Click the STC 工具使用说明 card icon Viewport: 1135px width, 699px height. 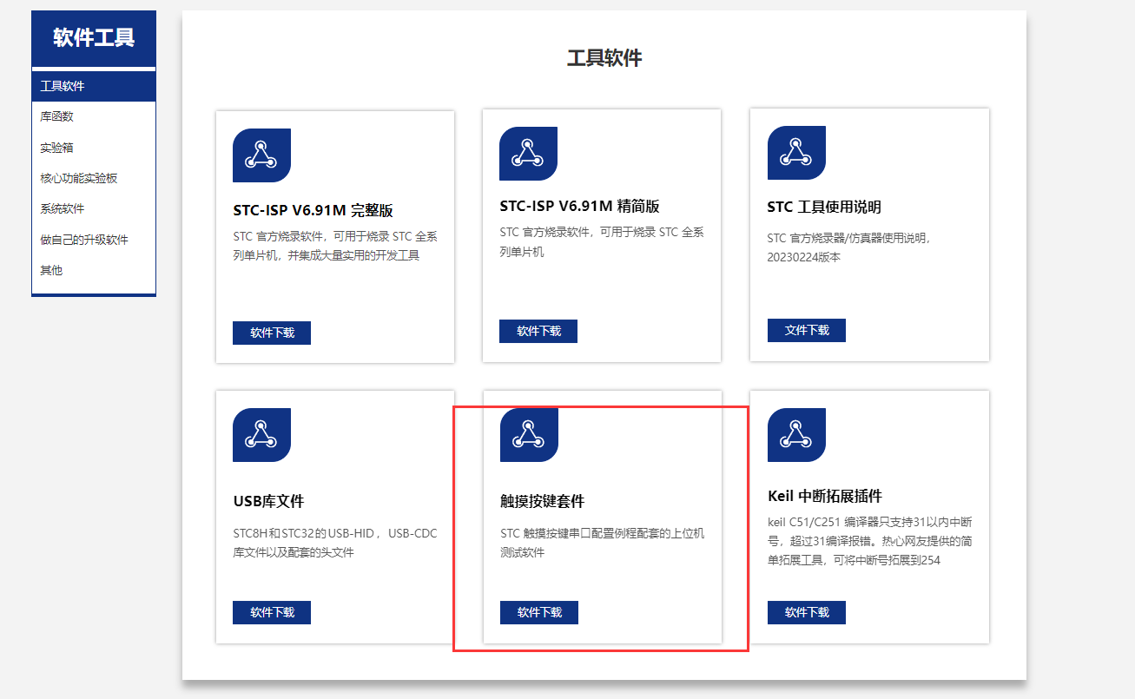click(796, 153)
